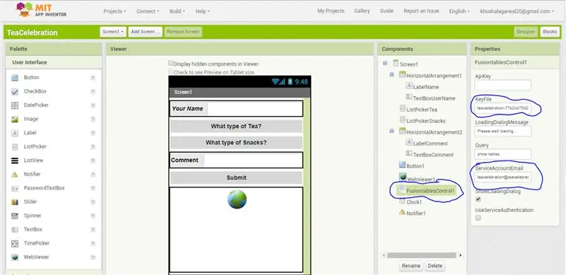The image size is (566, 275).
Task: Click the What type of Tea? picker
Action: tap(236, 127)
